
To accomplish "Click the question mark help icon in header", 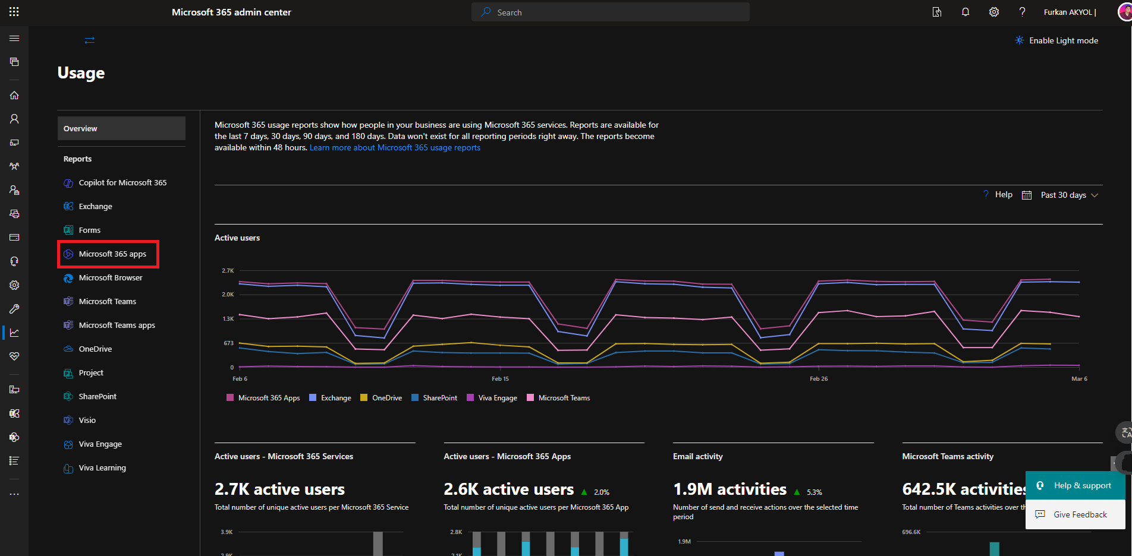I will pyautogui.click(x=1022, y=12).
